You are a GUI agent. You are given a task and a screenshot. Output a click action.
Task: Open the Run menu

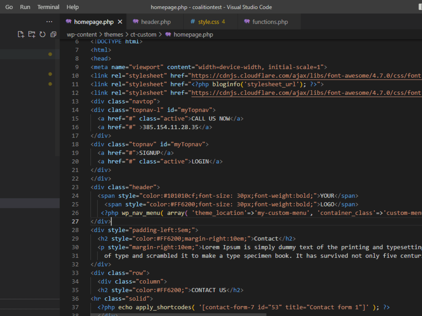25,7
